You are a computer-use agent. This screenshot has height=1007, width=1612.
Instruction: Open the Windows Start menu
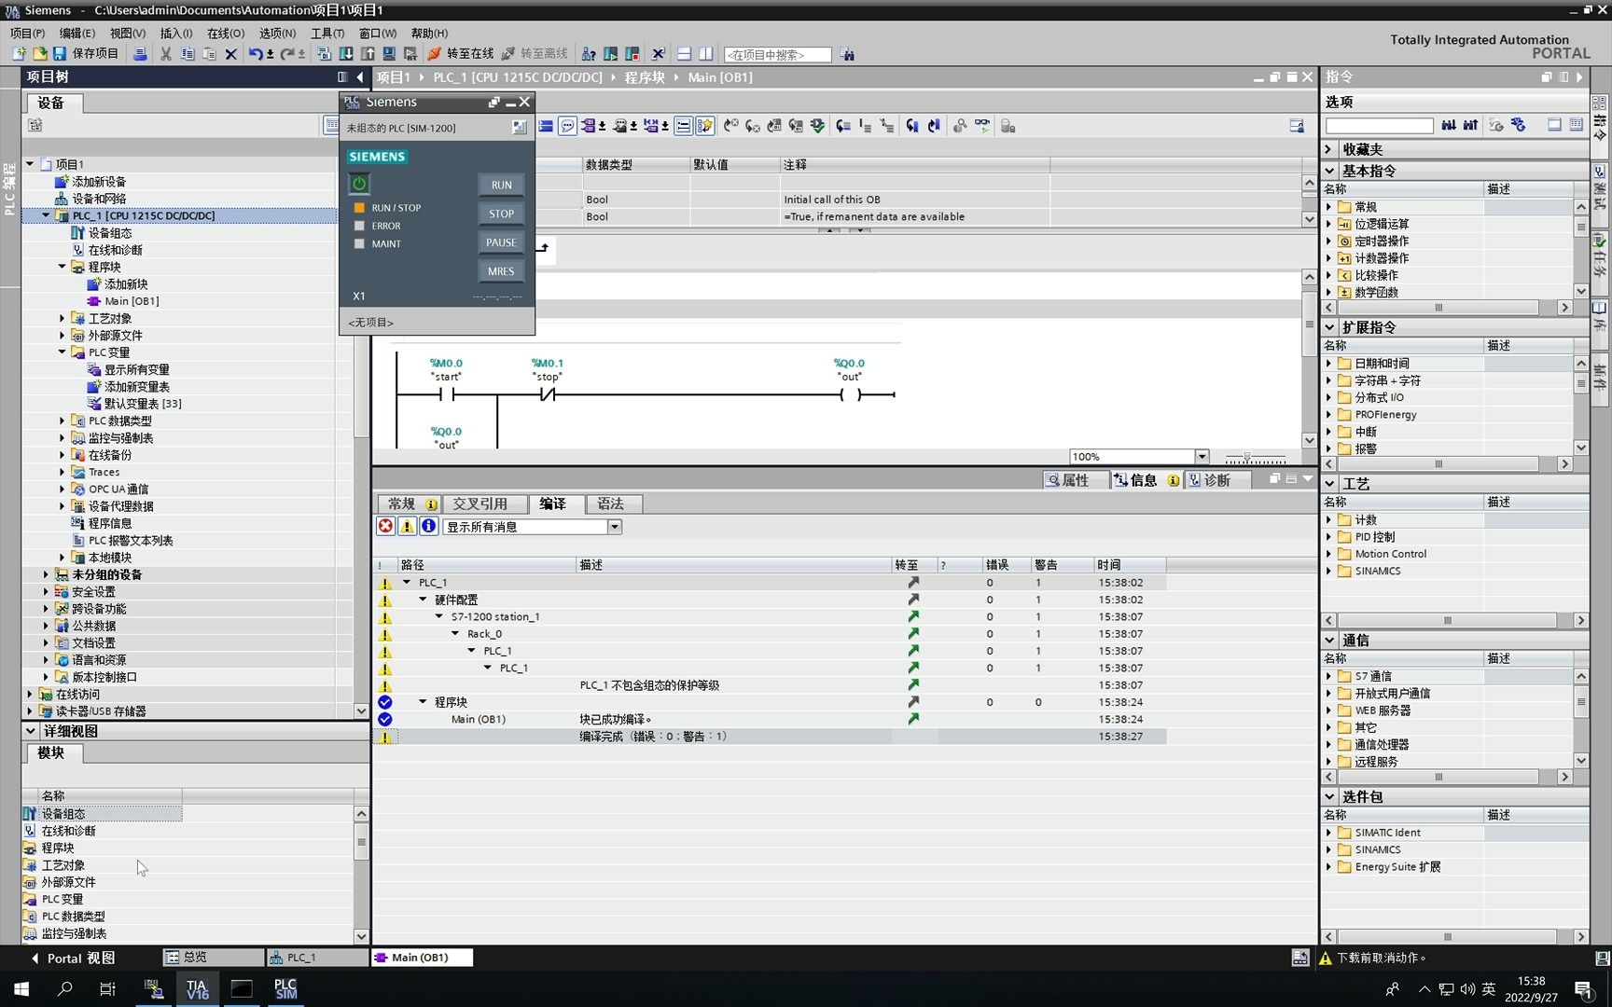click(21, 988)
